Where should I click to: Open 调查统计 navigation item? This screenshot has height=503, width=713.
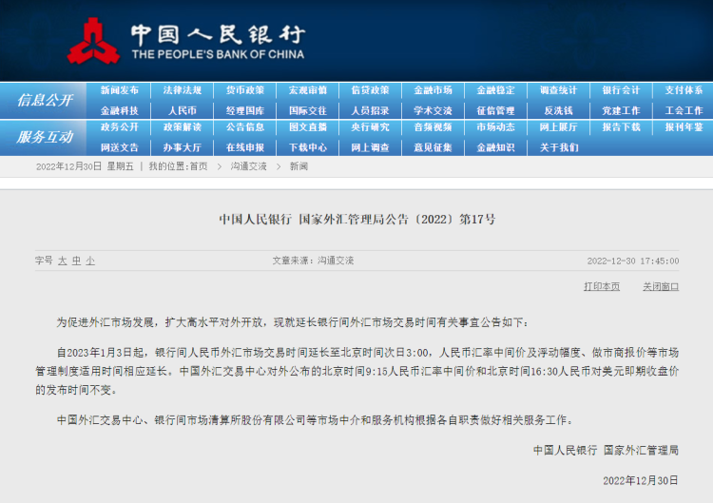tap(558, 90)
